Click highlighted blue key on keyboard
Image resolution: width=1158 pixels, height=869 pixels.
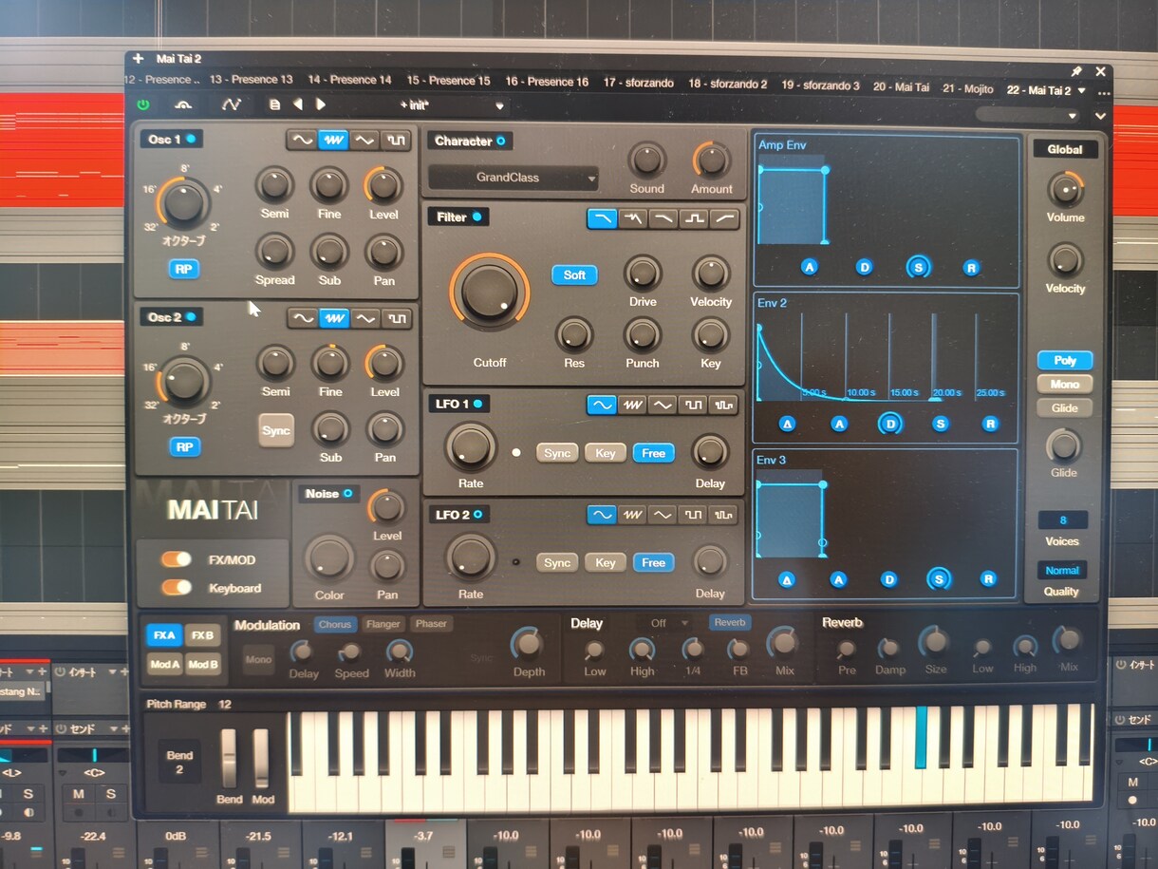point(921,738)
